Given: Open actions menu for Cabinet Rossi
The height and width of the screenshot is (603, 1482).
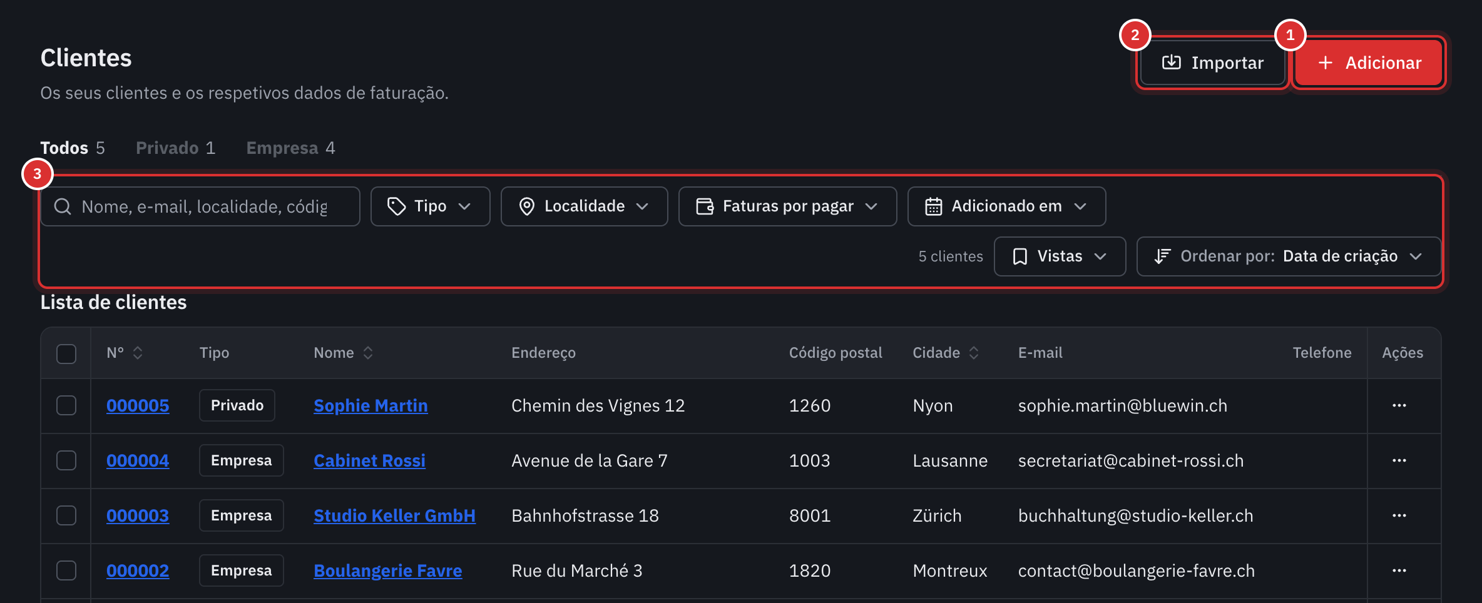Looking at the screenshot, I should tap(1399, 460).
